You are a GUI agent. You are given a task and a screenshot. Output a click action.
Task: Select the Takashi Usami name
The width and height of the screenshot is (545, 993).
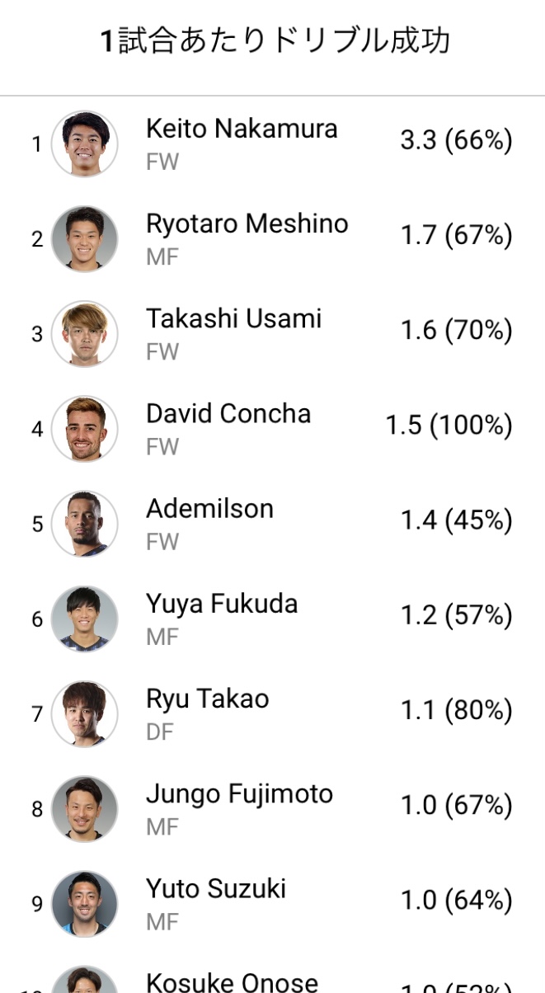tap(233, 318)
